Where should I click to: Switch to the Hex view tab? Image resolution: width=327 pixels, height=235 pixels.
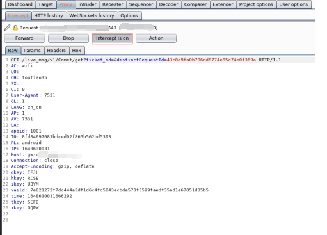click(77, 51)
